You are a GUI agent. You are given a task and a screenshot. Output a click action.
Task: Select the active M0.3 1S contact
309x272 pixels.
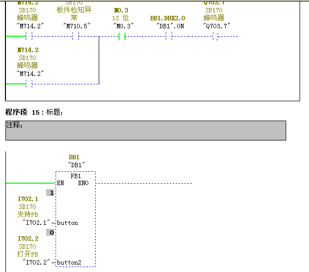tap(123, 36)
